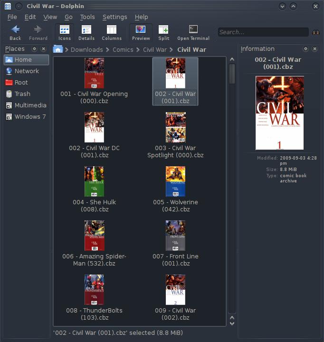Click Information panel file name heading
The image size is (324, 342).
tap(278, 63)
